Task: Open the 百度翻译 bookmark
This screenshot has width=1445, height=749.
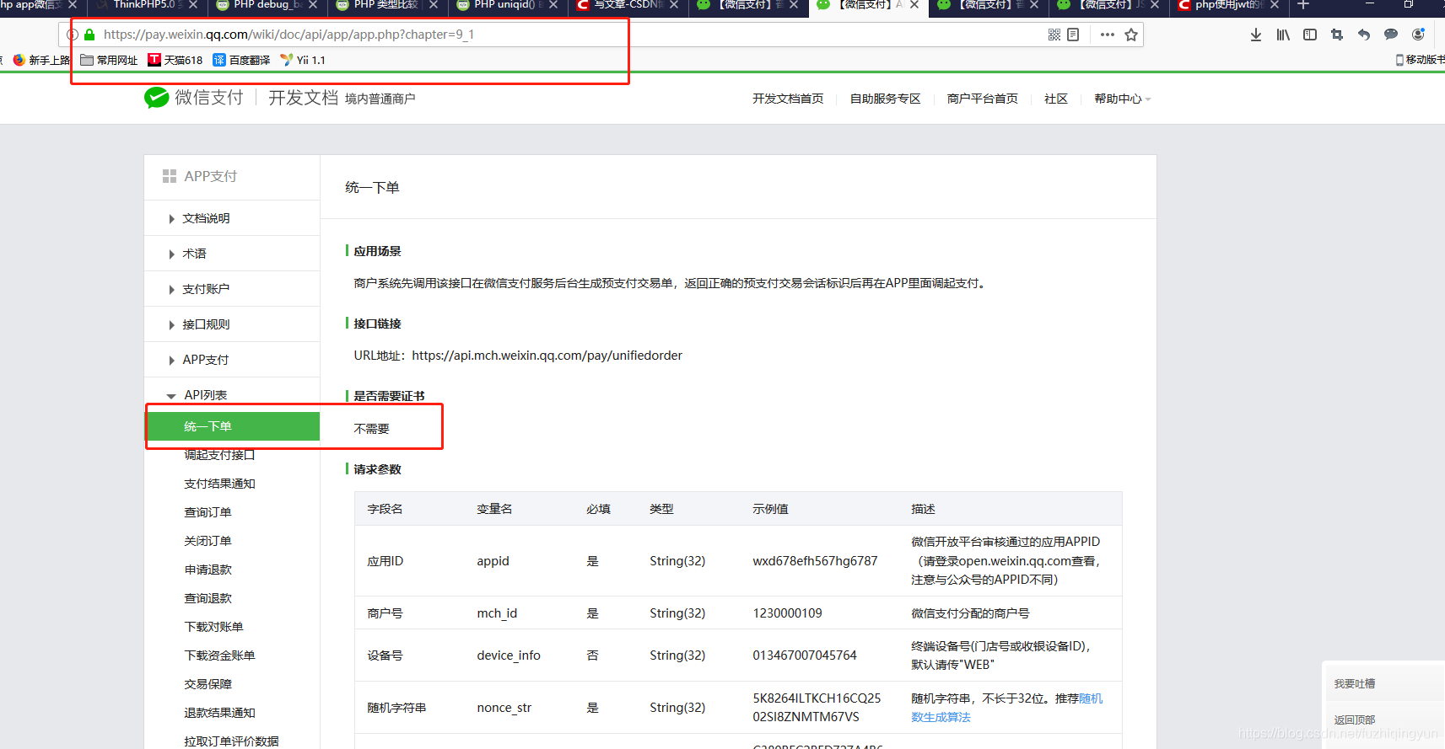Action: tap(241, 60)
